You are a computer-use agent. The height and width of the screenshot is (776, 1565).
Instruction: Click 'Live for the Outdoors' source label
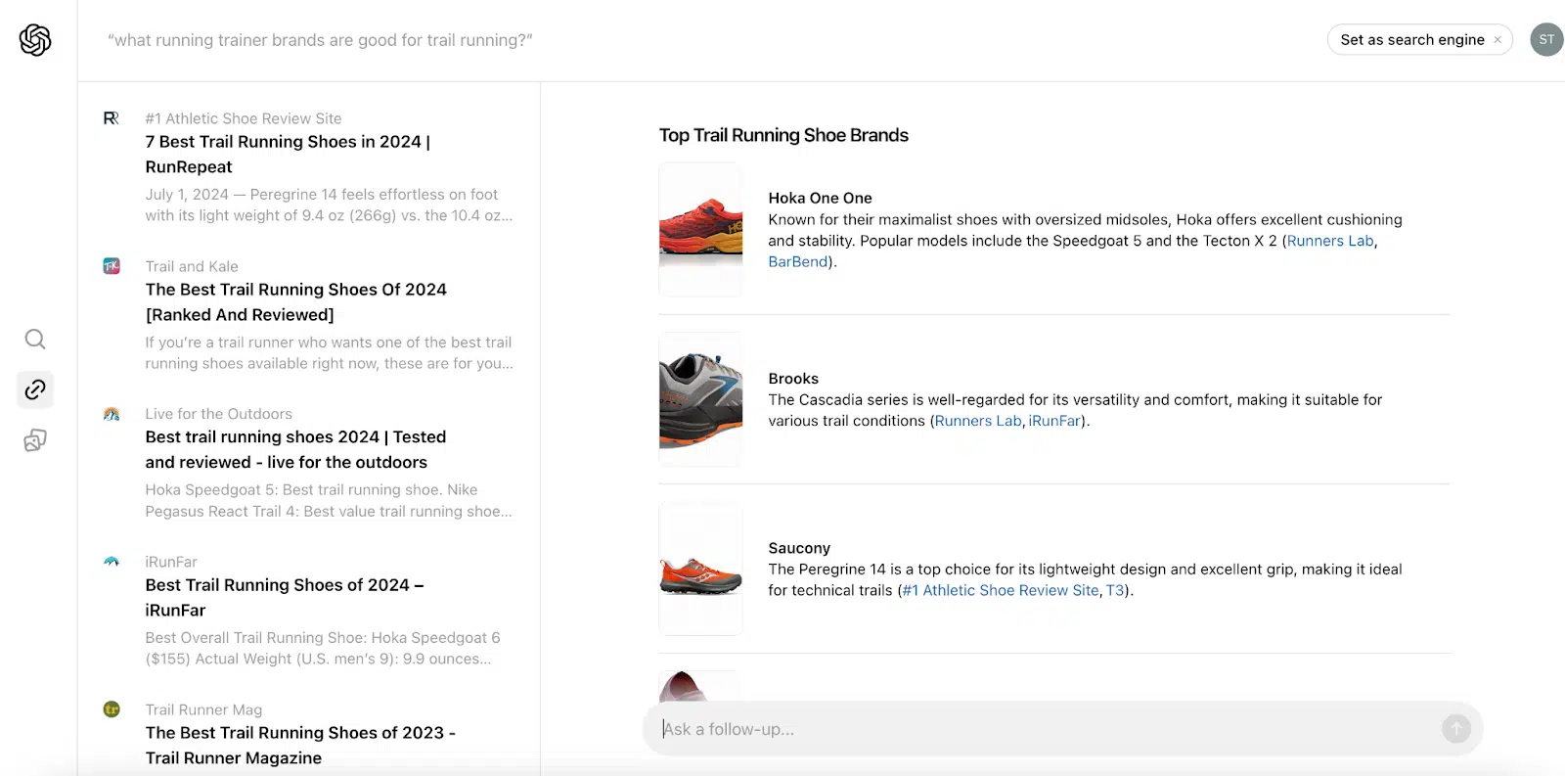pyautogui.click(x=218, y=414)
